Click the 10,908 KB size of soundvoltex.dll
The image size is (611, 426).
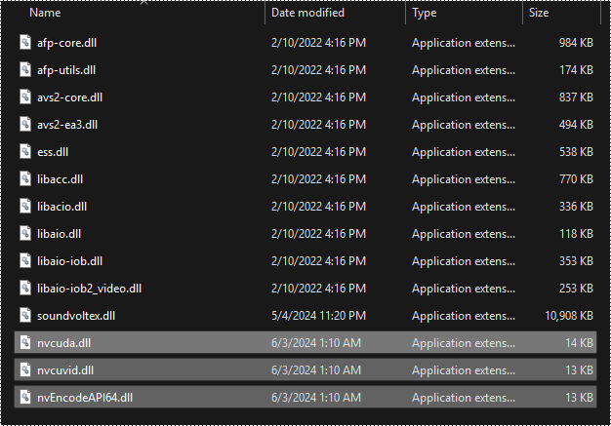tap(568, 316)
